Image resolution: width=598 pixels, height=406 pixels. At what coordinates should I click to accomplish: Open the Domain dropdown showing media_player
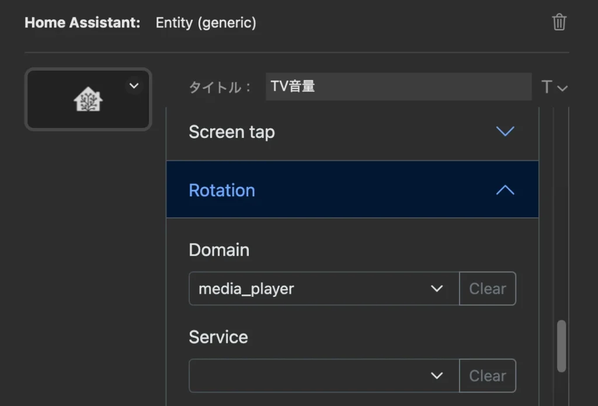tap(324, 289)
